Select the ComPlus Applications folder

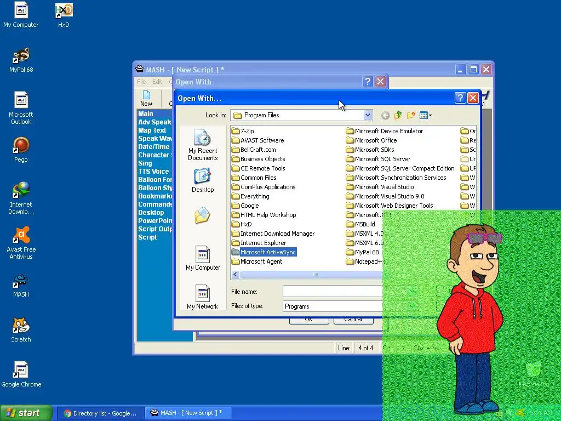pos(264,187)
